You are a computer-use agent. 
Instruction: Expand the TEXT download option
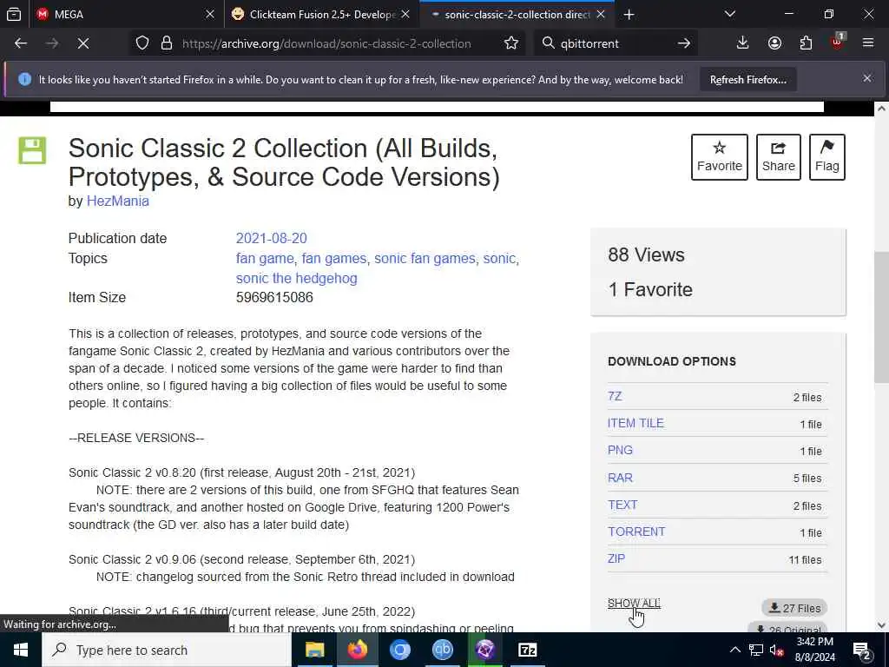click(622, 505)
